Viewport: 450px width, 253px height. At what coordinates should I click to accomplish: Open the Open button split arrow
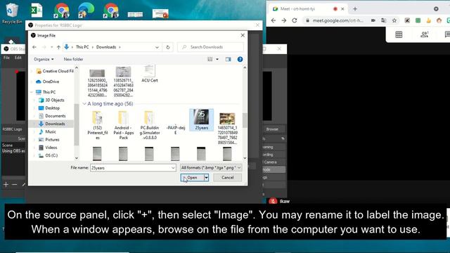[x=206, y=178]
